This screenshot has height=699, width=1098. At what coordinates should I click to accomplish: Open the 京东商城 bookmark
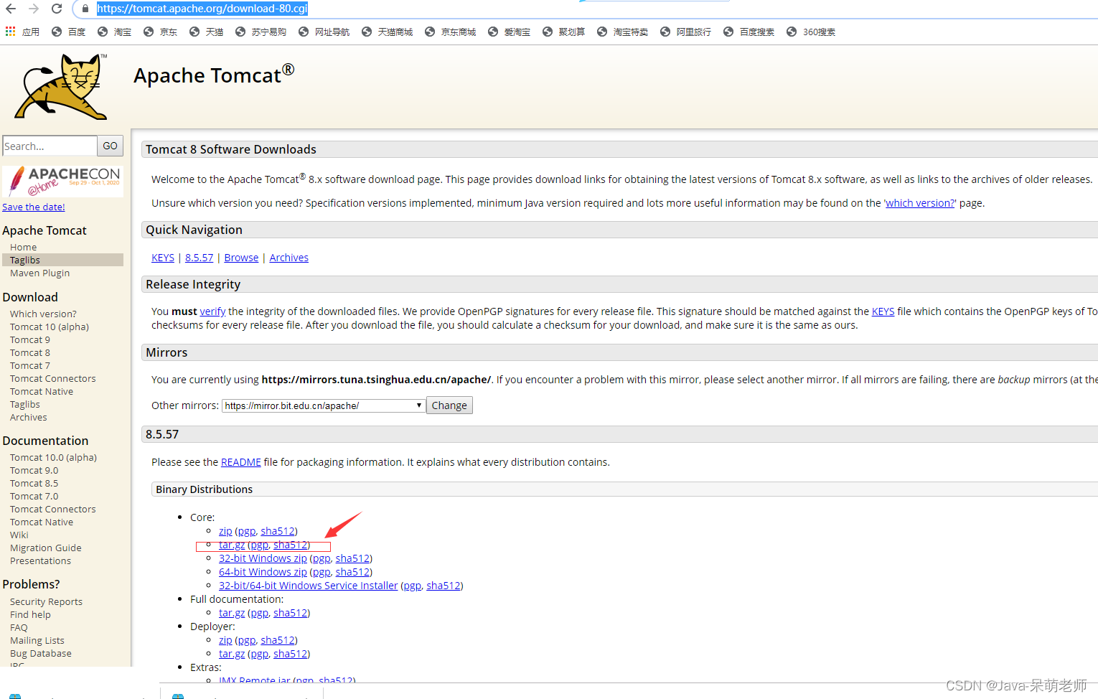[x=451, y=32]
